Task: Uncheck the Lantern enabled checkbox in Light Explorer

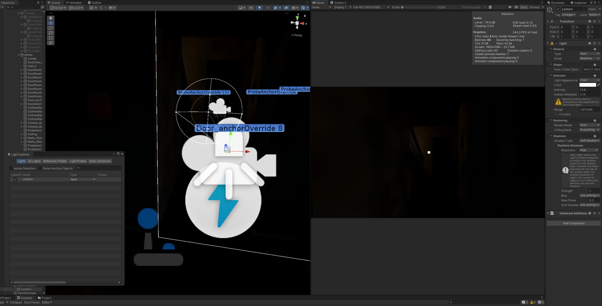Action: click(x=15, y=179)
